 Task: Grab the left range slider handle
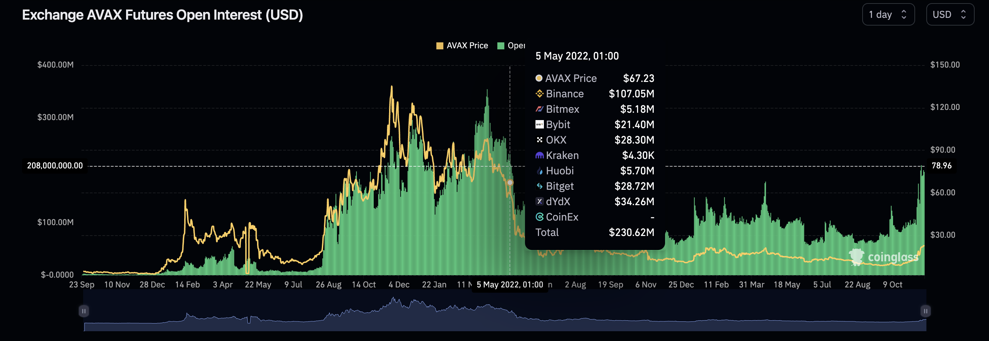(84, 311)
